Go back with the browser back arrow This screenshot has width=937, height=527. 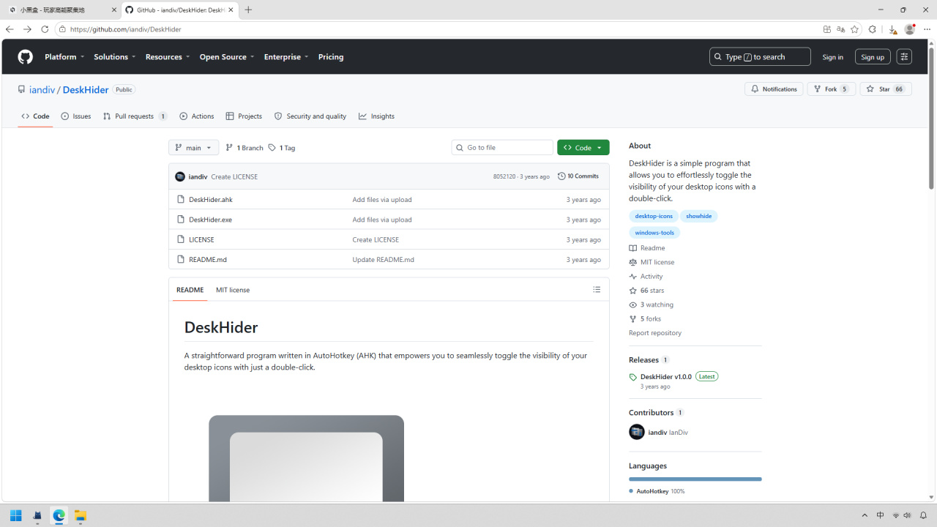click(x=10, y=29)
